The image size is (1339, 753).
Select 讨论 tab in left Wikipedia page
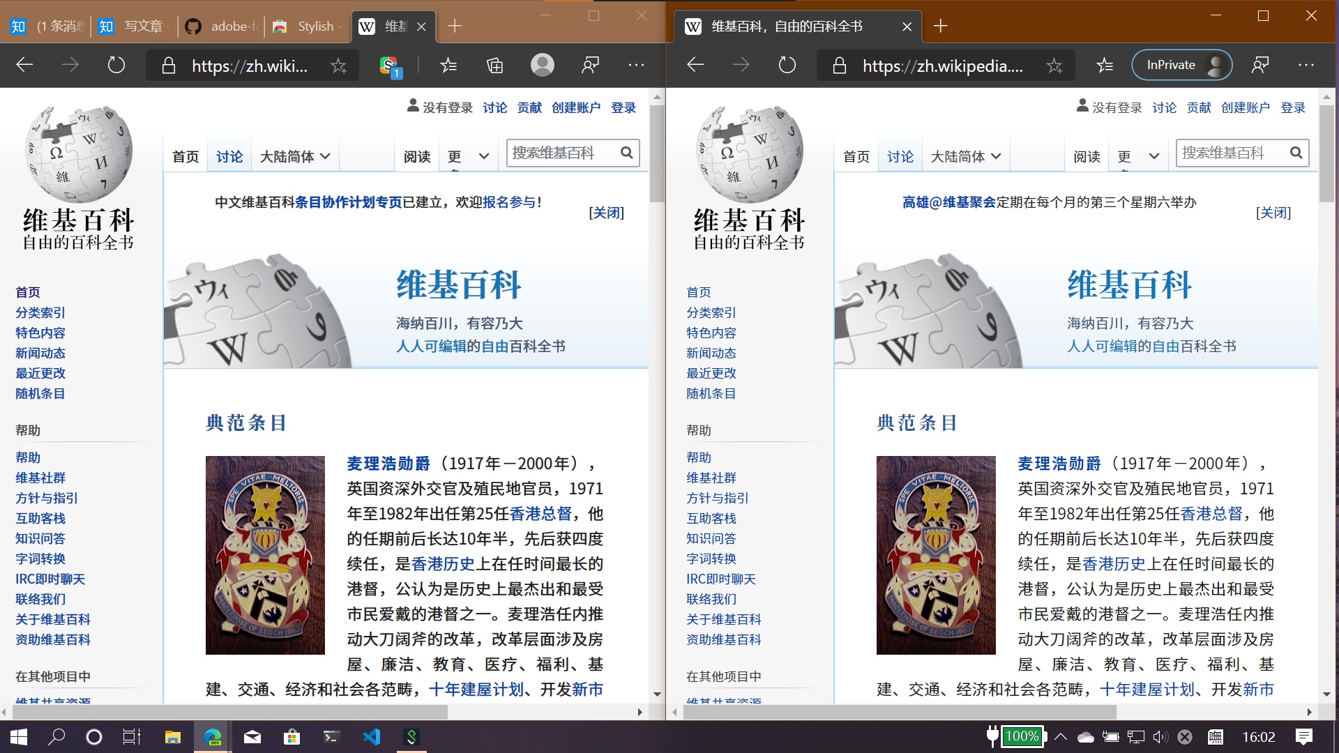[229, 156]
